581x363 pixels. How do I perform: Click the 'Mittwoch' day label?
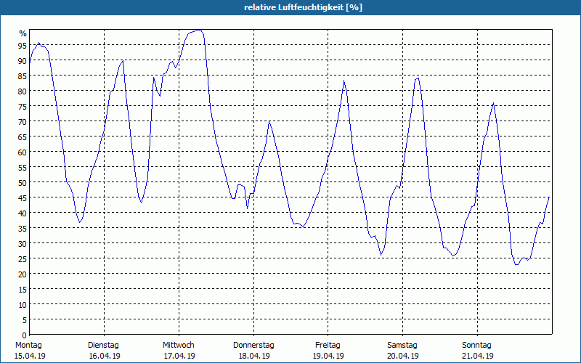[178, 346]
